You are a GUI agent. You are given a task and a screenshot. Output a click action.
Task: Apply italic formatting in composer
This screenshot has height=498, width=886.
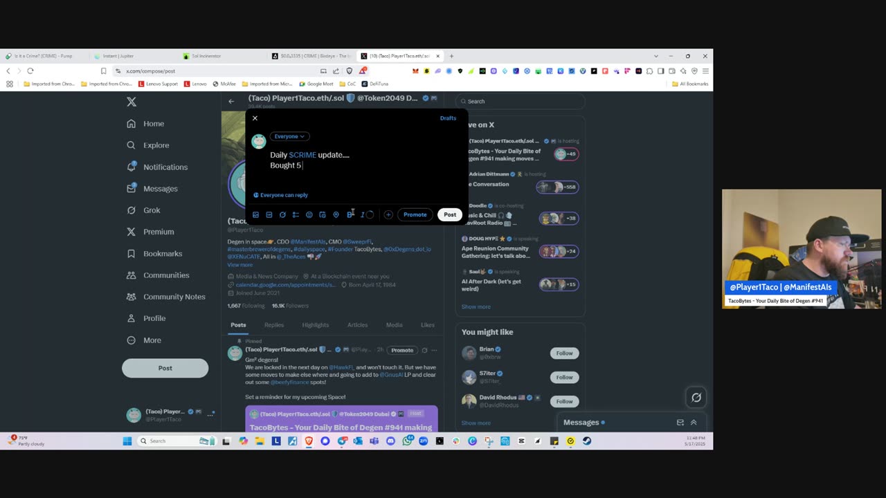(x=363, y=214)
